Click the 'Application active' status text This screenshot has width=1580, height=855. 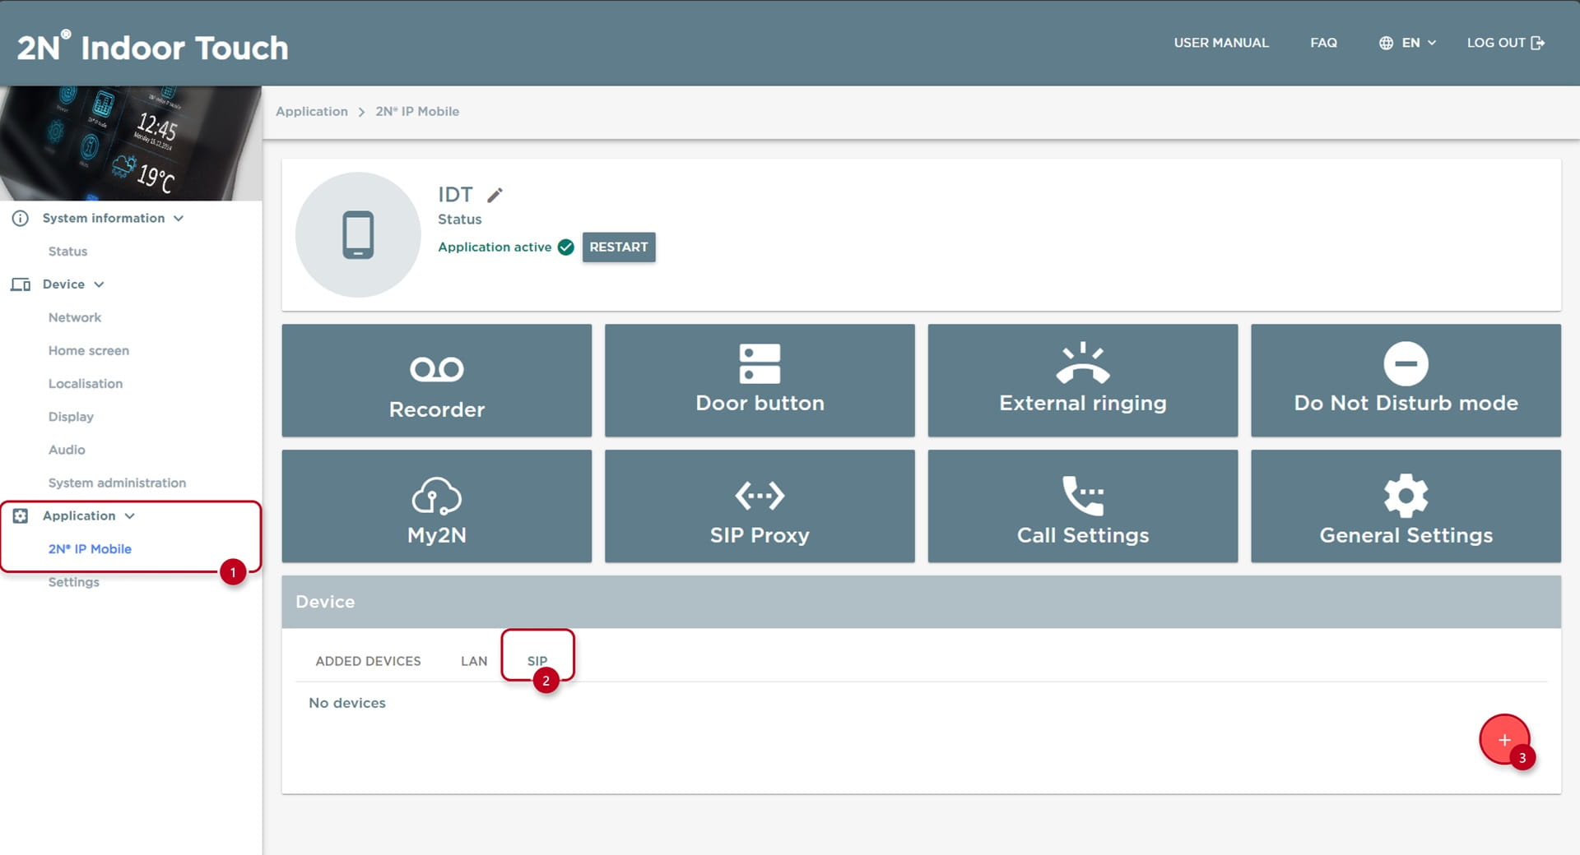[x=495, y=247]
